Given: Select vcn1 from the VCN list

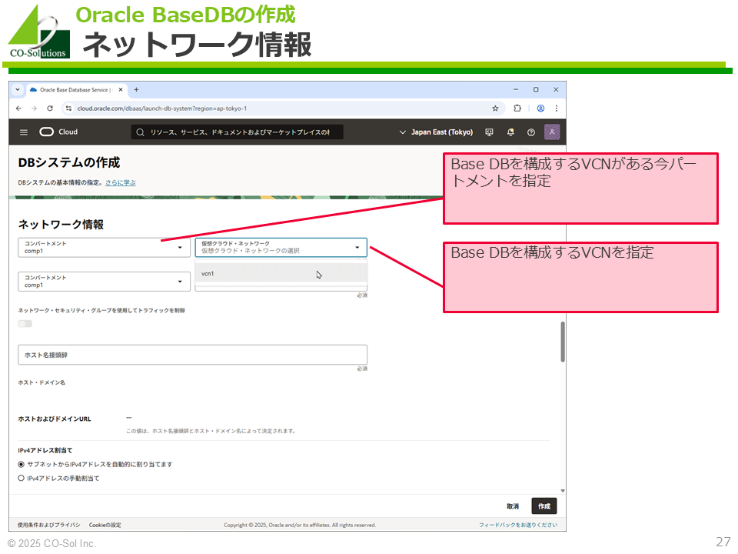Looking at the screenshot, I should (281, 273).
